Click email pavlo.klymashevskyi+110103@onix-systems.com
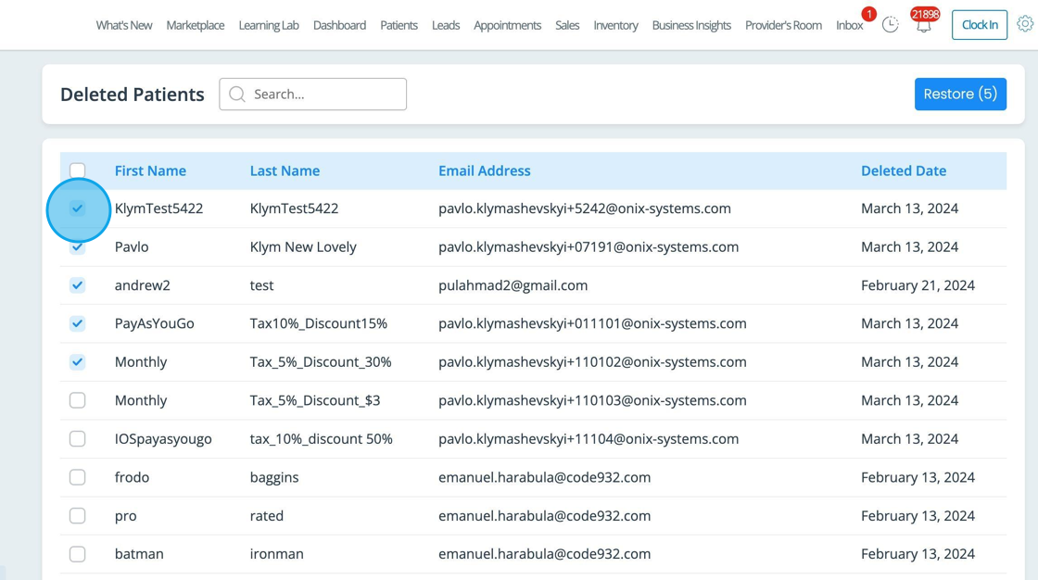Viewport: 1038px width, 580px height. [592, 400]
